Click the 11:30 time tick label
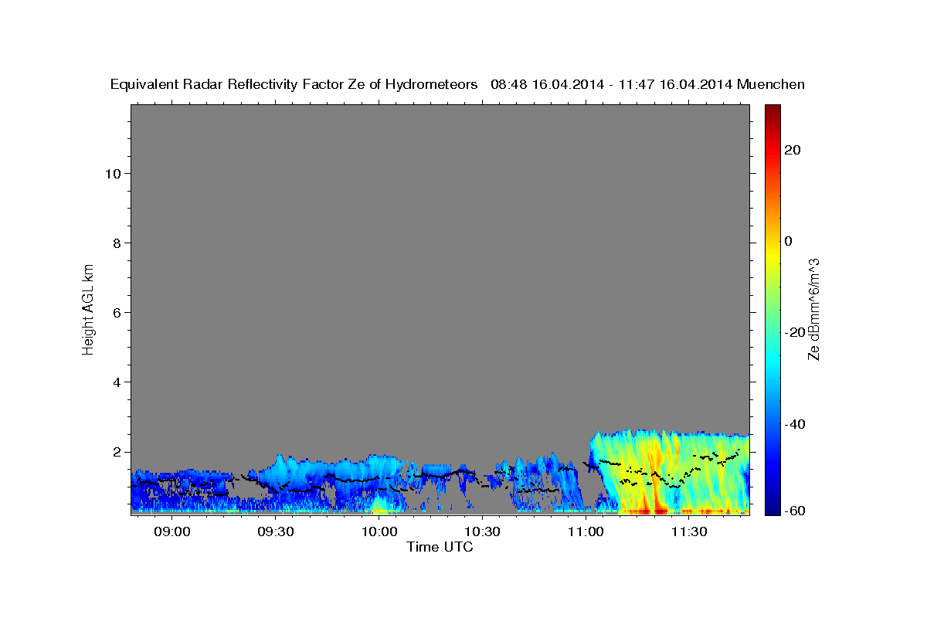 pyautogui.click(x=689, y=532)
